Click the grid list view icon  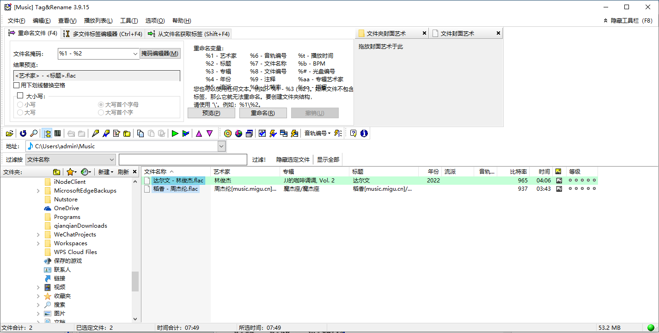tap(58, 133)
